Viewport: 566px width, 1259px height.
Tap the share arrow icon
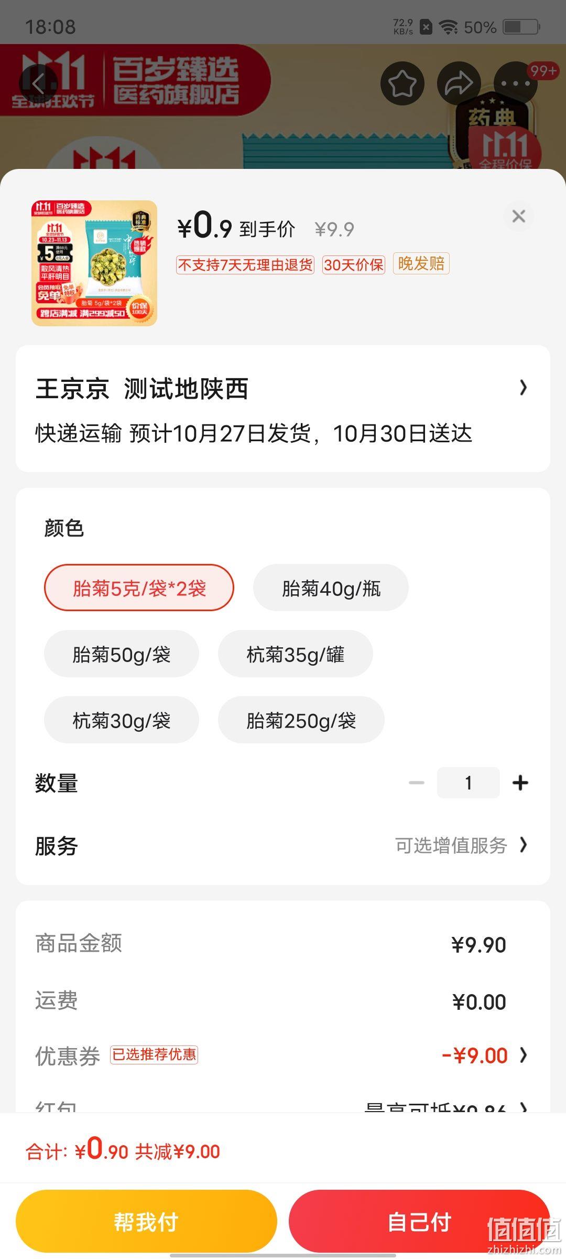click(459, 83)
